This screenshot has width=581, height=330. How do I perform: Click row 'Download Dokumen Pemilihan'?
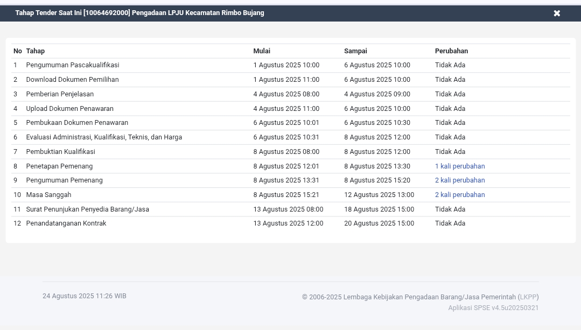pos(72,79)
